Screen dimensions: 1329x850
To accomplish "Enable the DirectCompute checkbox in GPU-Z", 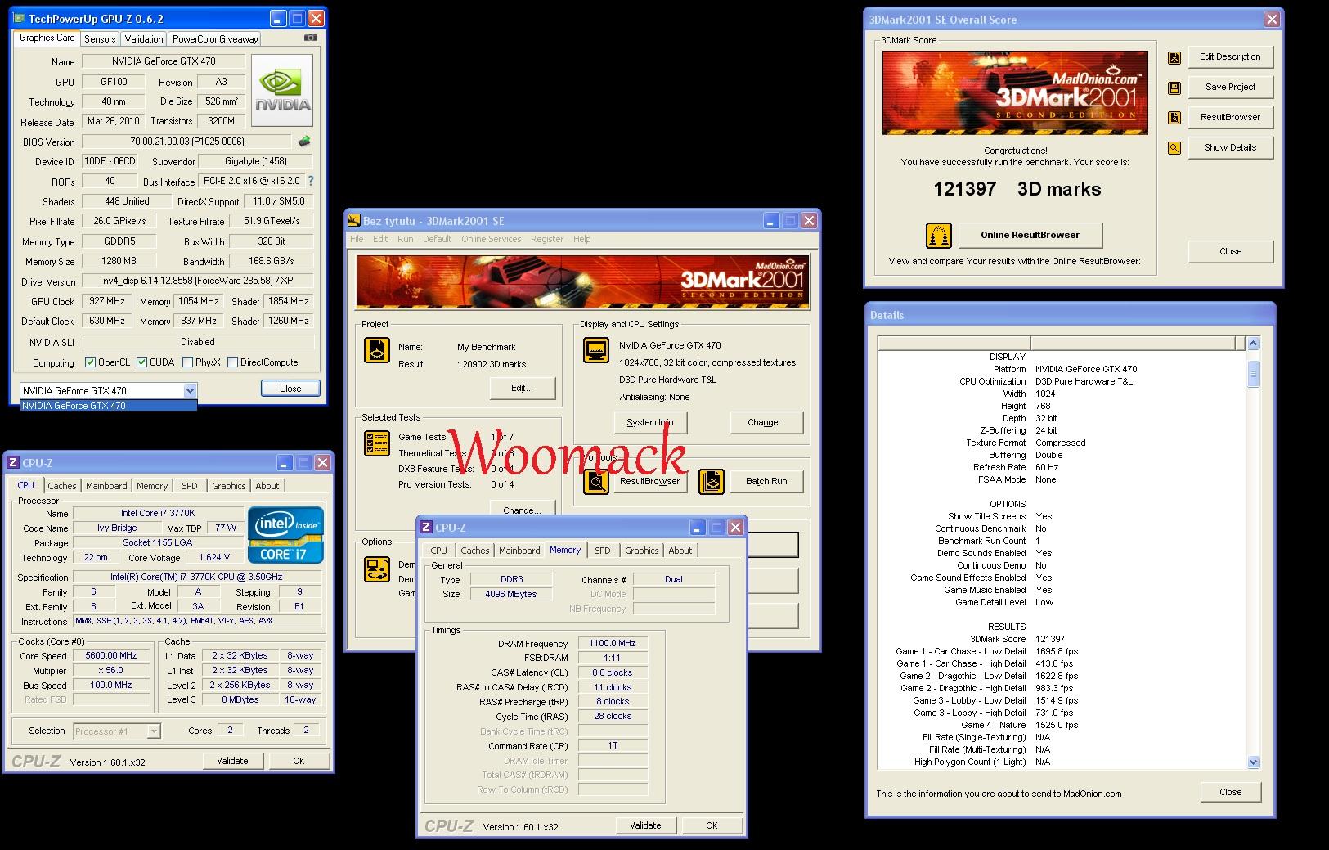I will [x=232, y=362].
